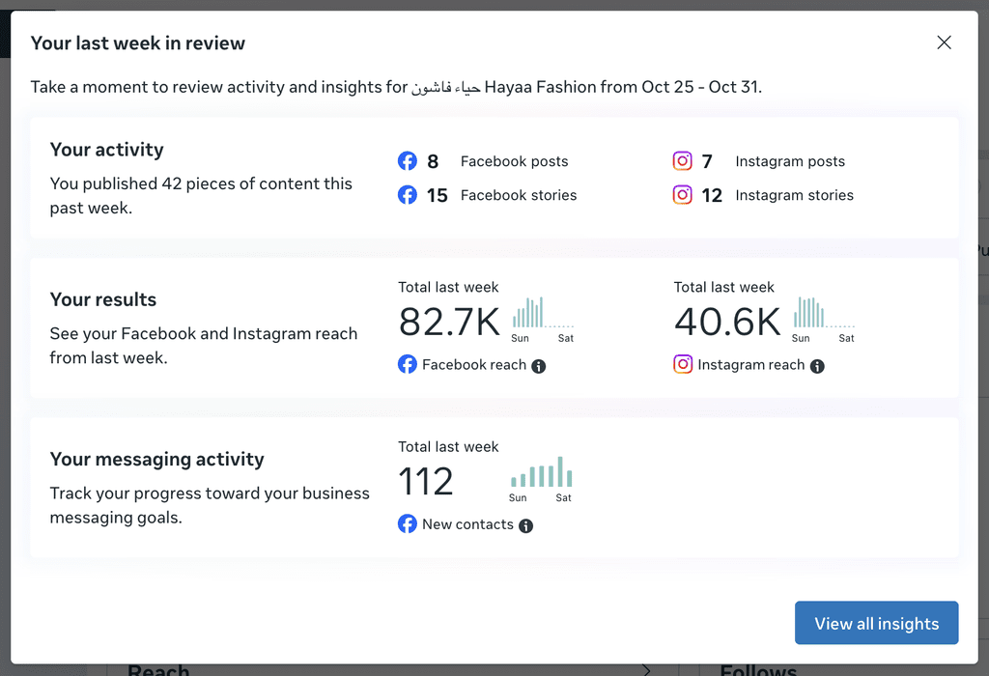
Task: Click the Facebook icon next to Facebook reach
Action: coord(408,365)
